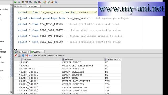Viewport: 168px width, 95px height.
Task: Refresh the query result grid
Action: point(23,55)
